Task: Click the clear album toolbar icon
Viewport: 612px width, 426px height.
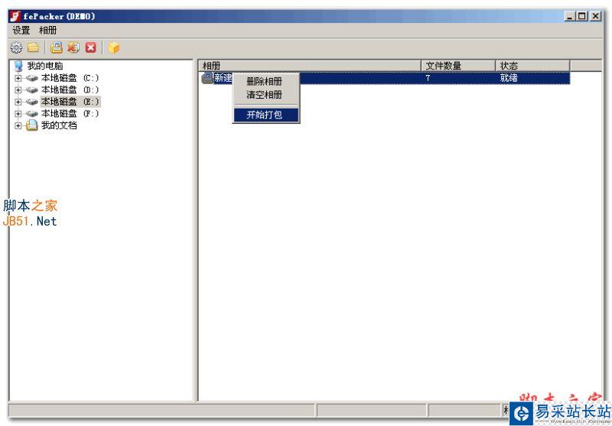Action: tap(73, 47)
